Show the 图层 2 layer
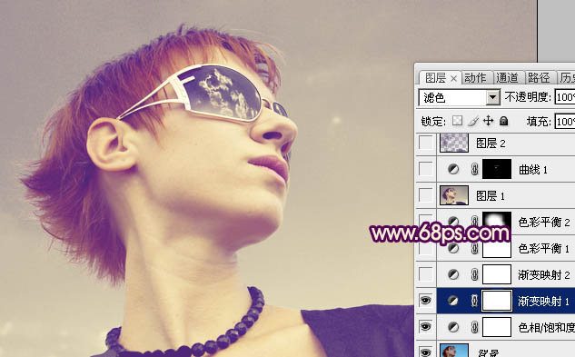 425,143
